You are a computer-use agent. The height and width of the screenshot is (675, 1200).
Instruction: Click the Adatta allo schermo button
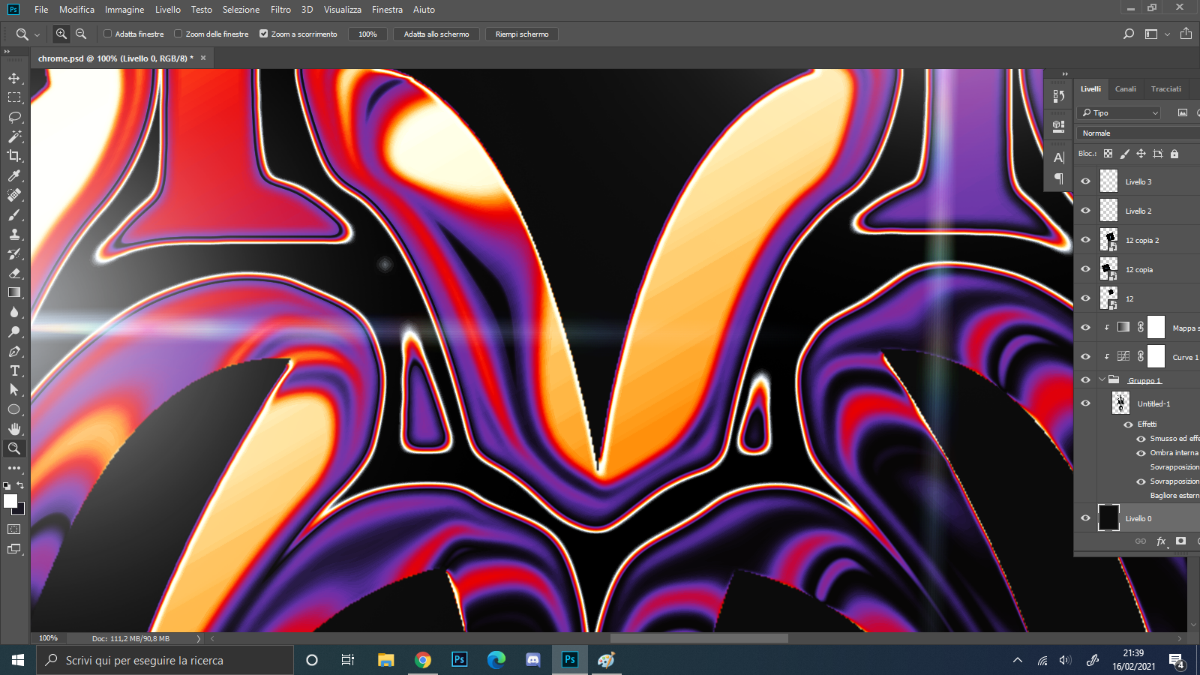436,34
